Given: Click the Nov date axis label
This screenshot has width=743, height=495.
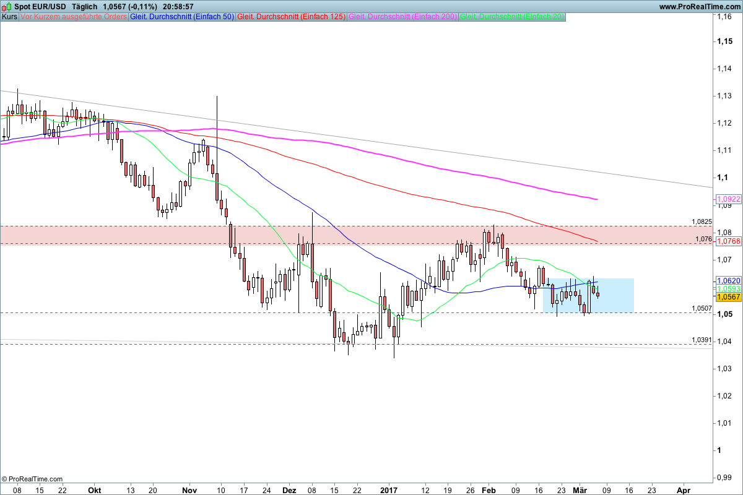Looking at the screenshot, I should pyautogui.click(x=189, y=489).
